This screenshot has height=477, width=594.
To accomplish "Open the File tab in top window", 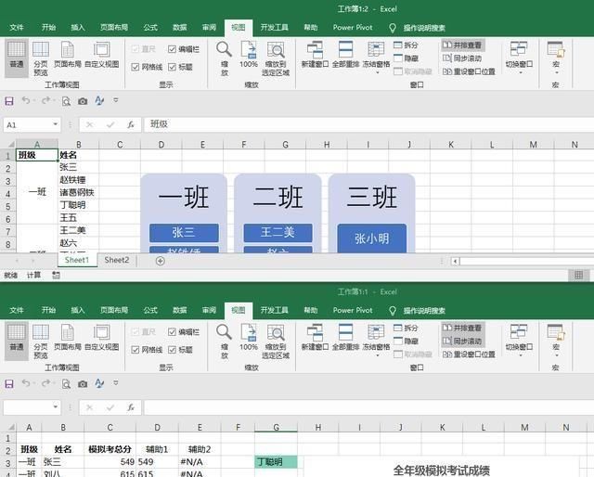I will pos(17,27).
